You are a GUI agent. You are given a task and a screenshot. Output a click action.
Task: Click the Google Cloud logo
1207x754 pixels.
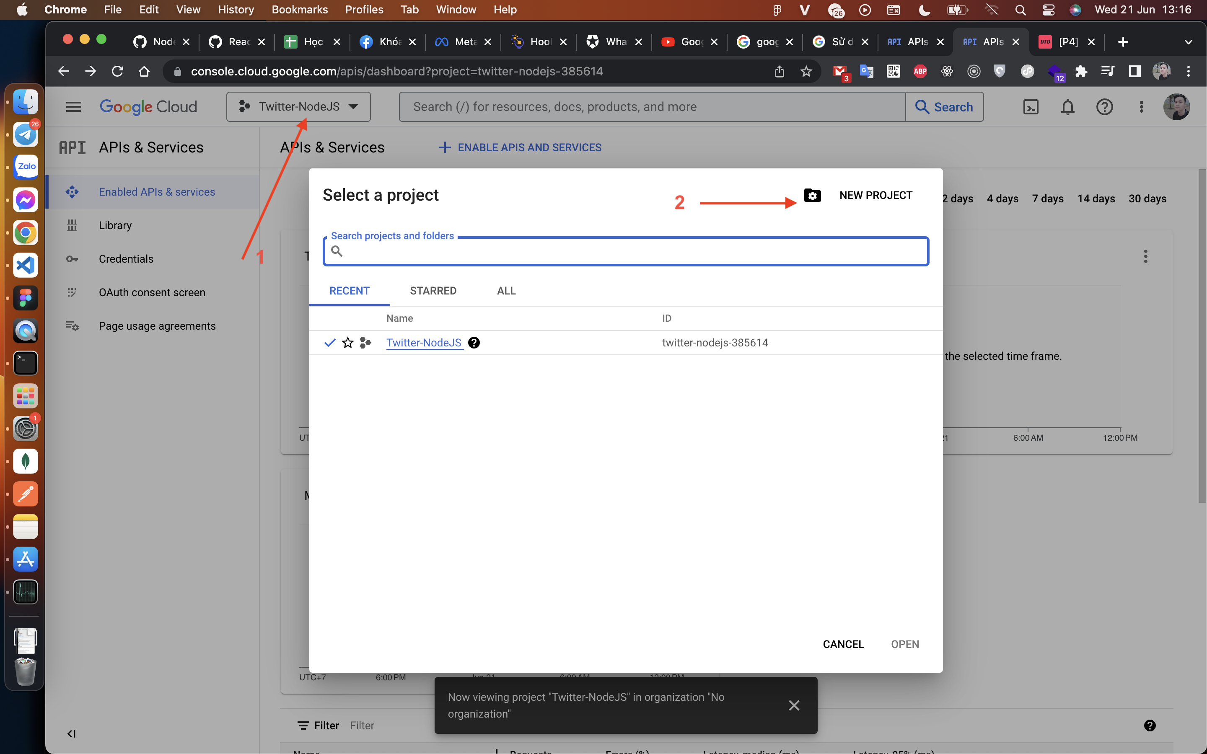148,107
